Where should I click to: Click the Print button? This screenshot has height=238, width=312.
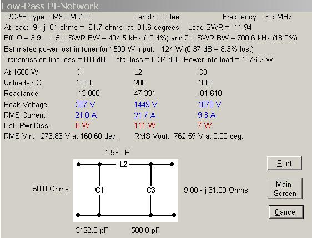click(x=284, y=164)
